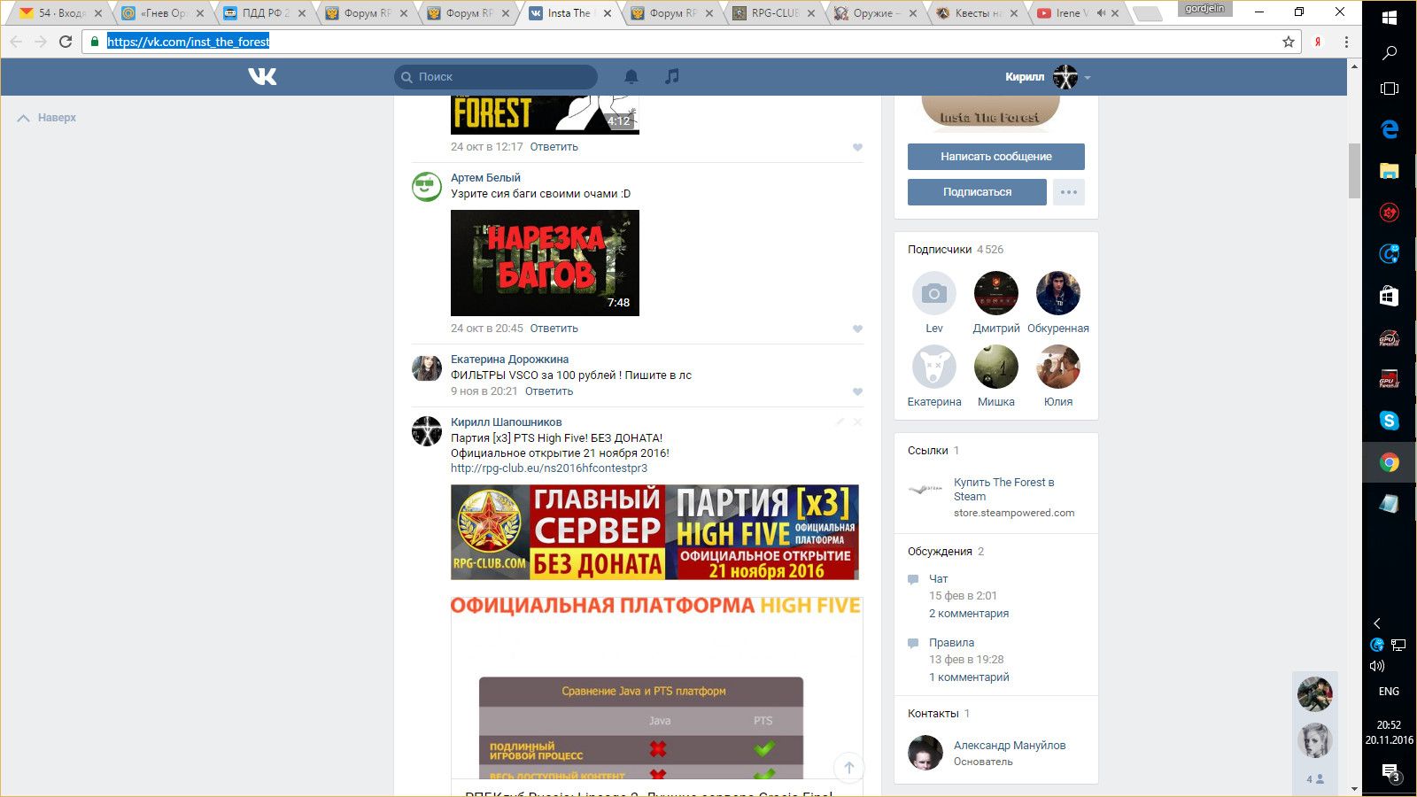This screenshot has height=797, width=1417.
Task: Open the three-dot actions menu
Action: [x=1069, y=192]
